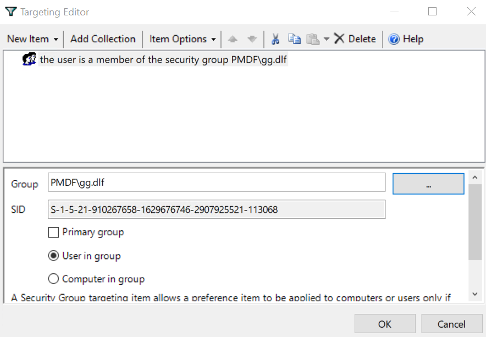Viewport: 486px width, 337px height.
Task: Select the User in group option
Action: pyautogui.click(x=53, y=256)
